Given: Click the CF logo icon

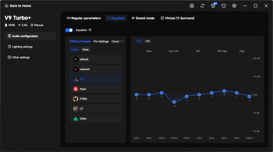Looking at the screenshot, I should tap(75, 109).
